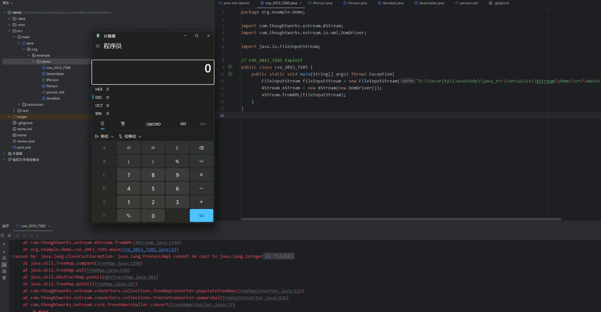Image resolution: width=601 pixels, height=312 pixels.
Task: Toggle scroll-to-end in the run console
Action: (x=4, y=265)
